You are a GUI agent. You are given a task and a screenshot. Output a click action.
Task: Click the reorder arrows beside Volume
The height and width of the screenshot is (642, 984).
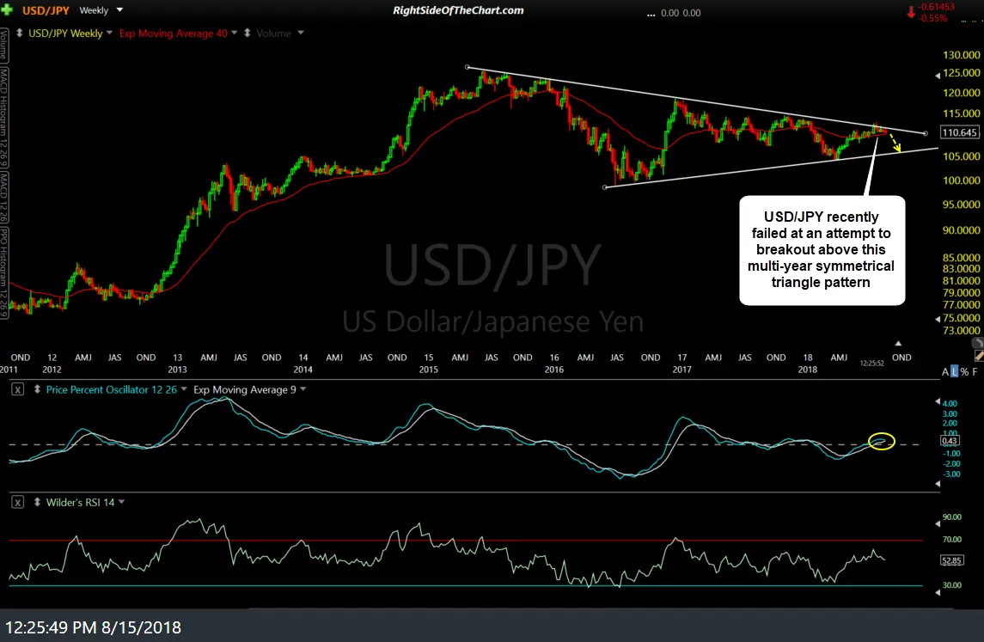pos(247,33)
